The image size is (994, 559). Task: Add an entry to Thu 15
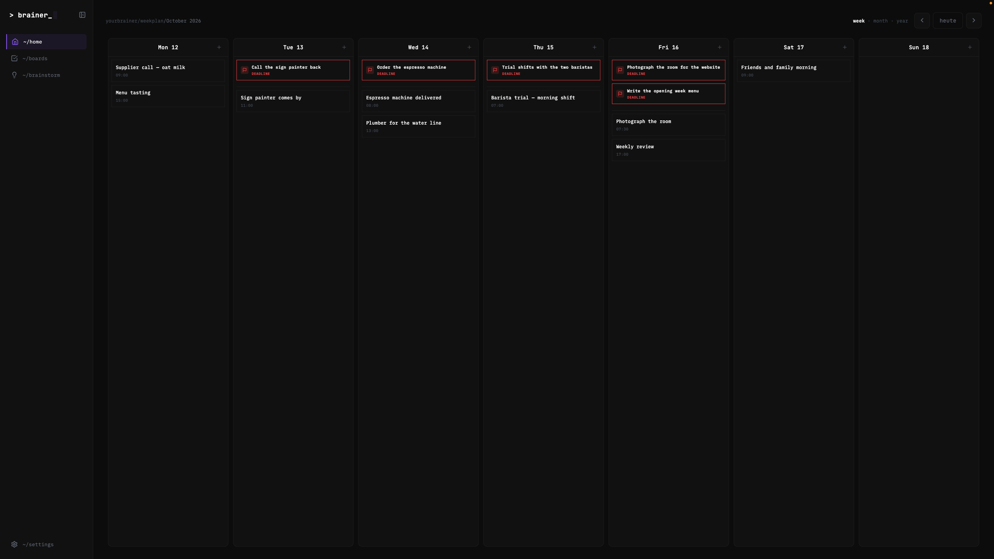[594, 47]
